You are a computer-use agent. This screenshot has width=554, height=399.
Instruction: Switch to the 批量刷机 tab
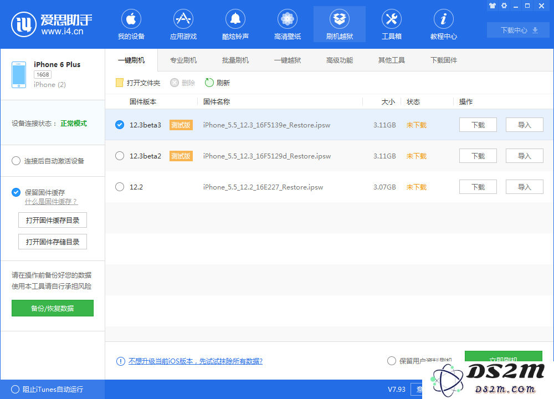pos(235,60)
